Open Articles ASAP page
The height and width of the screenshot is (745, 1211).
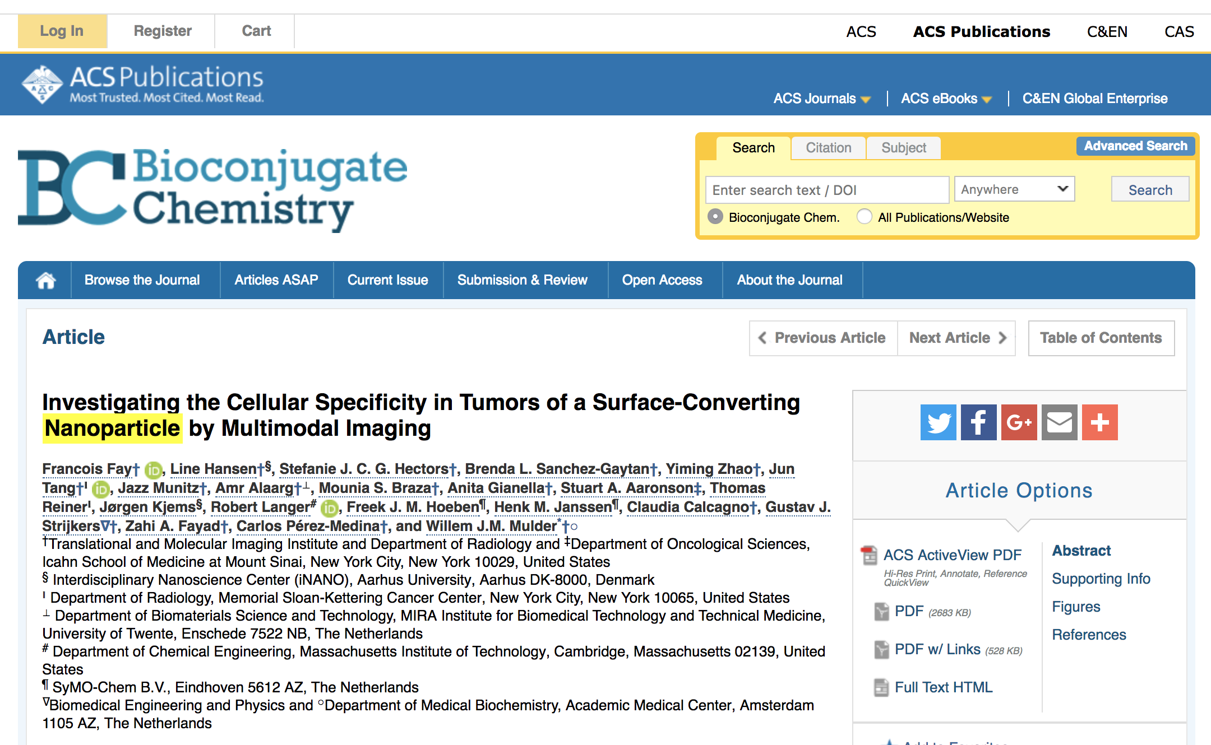276,280
